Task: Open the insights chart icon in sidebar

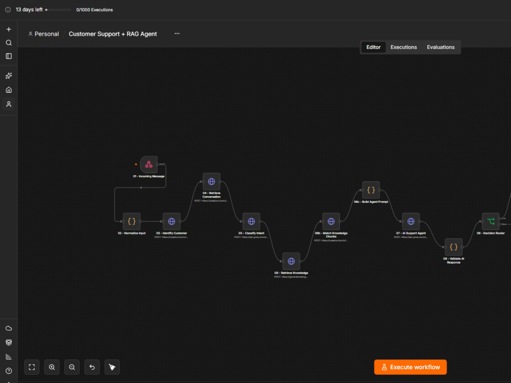Action: [9, 356]
